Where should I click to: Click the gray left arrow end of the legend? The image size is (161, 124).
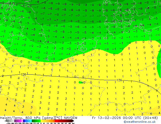click(6, 121)
